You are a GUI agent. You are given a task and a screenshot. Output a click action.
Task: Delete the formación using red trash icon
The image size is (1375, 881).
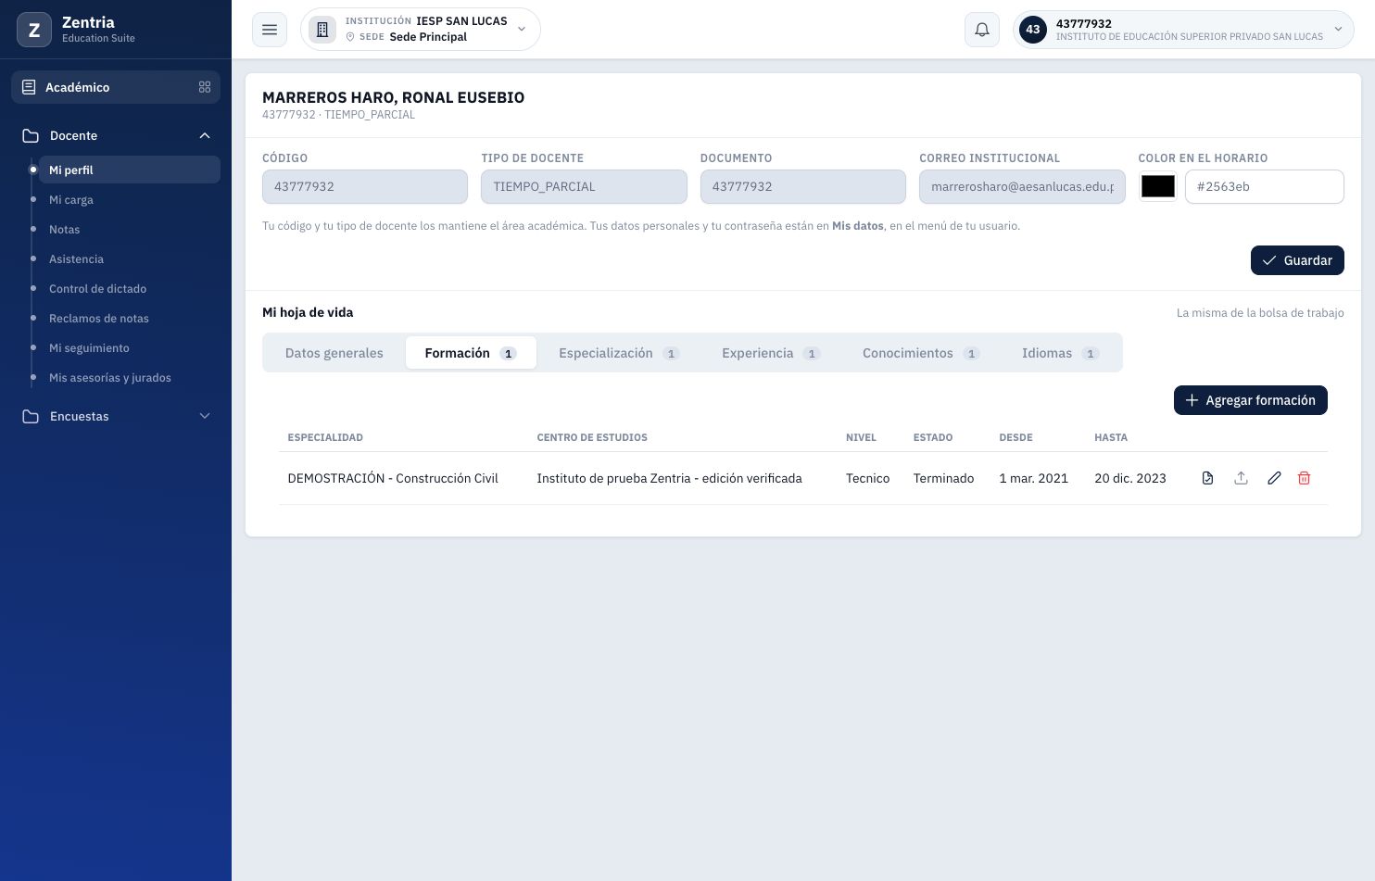pos(1304,478)
